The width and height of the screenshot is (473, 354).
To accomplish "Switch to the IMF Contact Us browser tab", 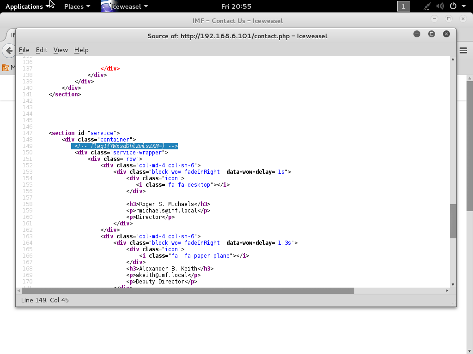I will click(13, 35).
